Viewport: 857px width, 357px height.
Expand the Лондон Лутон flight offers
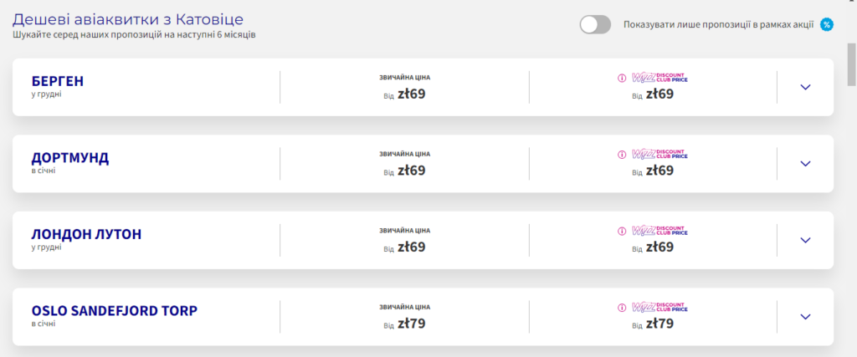805,240
